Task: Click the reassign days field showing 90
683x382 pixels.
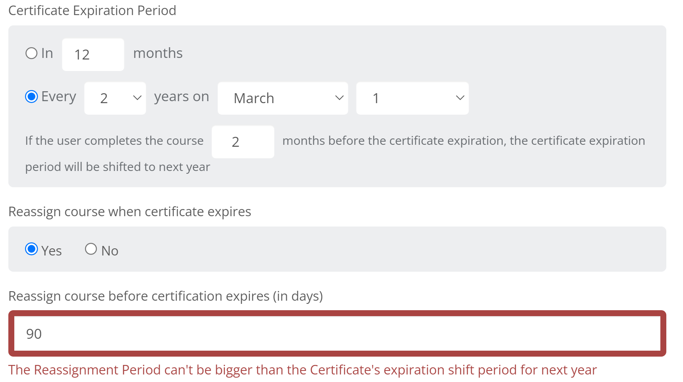Action: click(337, 334)
